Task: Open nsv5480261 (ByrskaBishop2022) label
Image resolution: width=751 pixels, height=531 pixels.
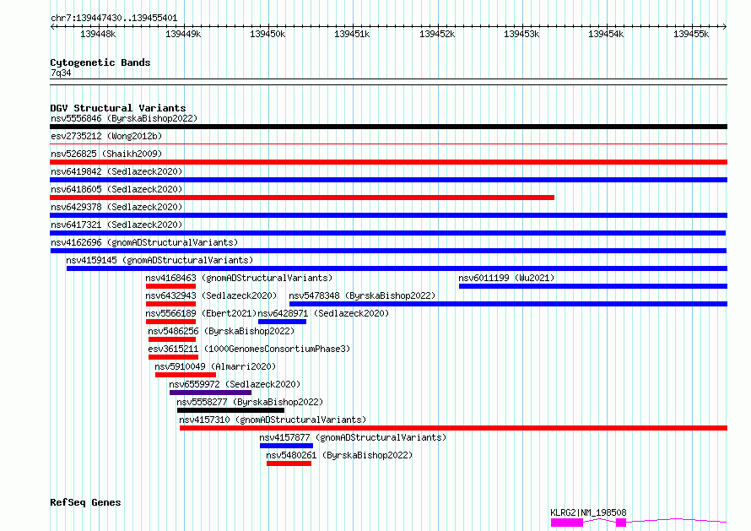Action: (x=339, y=455)
